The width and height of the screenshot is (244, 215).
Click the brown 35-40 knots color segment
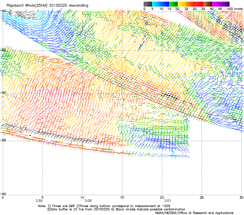[208, 4]
